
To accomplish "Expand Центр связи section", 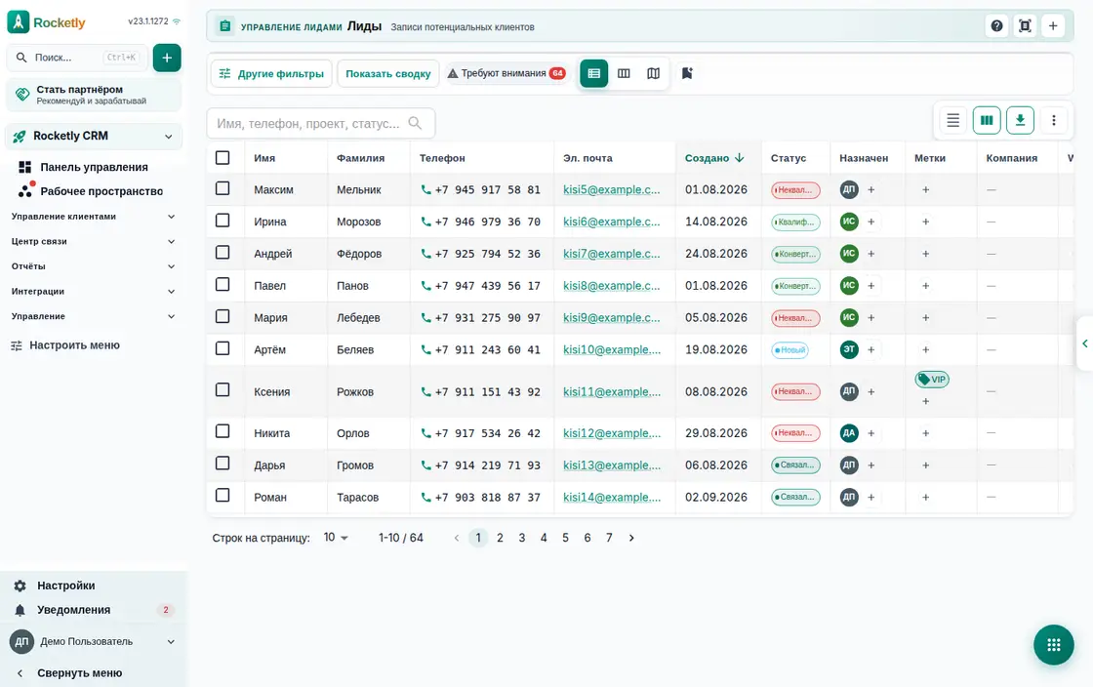I will [x=93, y=242].
